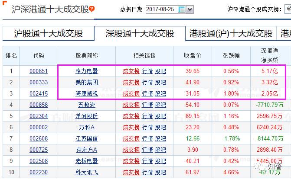Click net buy value -7710.79万
This screenshot has height=179, width=291.
pyautogui.click(x=270, y=105)
